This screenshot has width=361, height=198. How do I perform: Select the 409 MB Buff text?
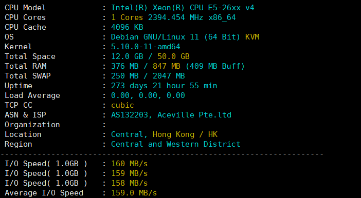pos(215,66)
